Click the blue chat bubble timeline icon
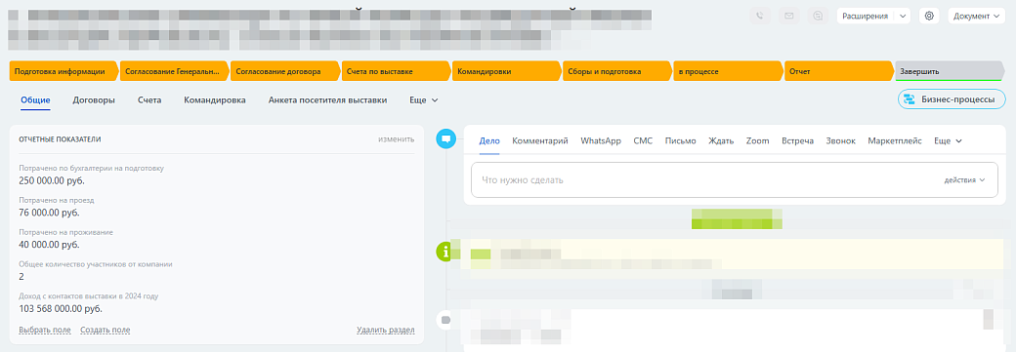This screenshot has width=1016, height=352. (x=445, y=138)
